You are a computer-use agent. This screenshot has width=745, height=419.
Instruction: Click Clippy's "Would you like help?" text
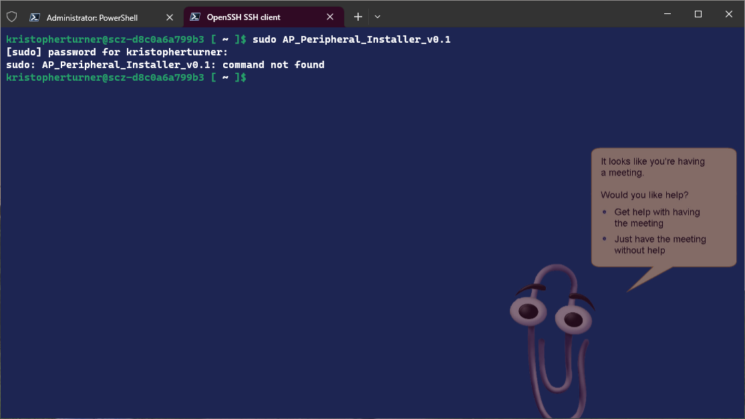pos(644,195)
